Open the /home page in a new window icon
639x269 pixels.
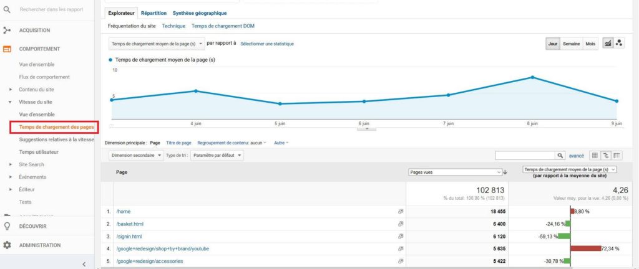coord(401,211)
